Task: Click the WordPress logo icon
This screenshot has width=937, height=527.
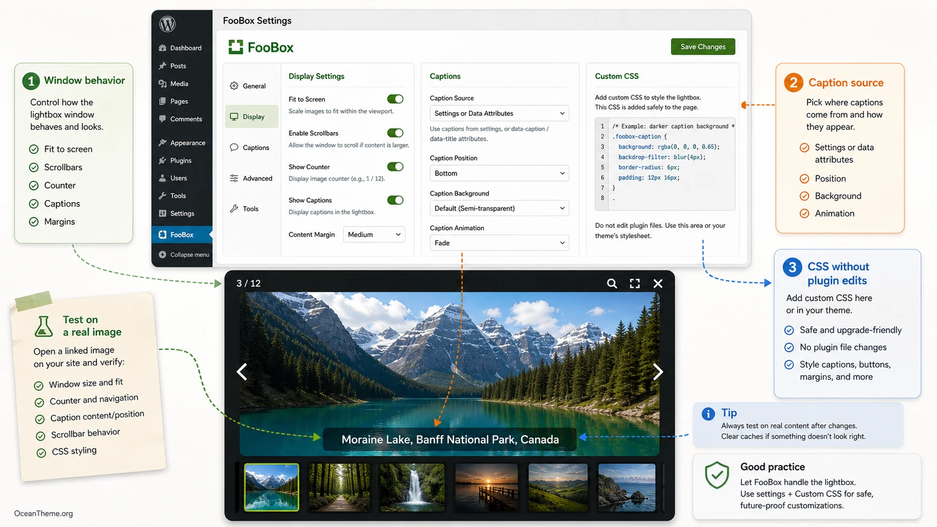Action: pyautogui.click(x=168, y=24)
